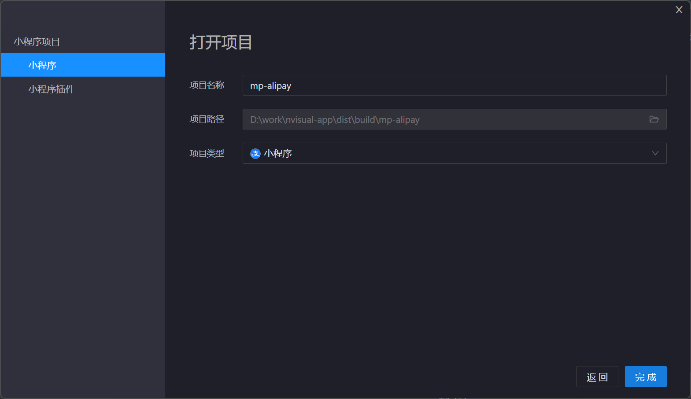Click the 打开项目 title text
This screenshot has width=691, height=399.
coord(221,42)
